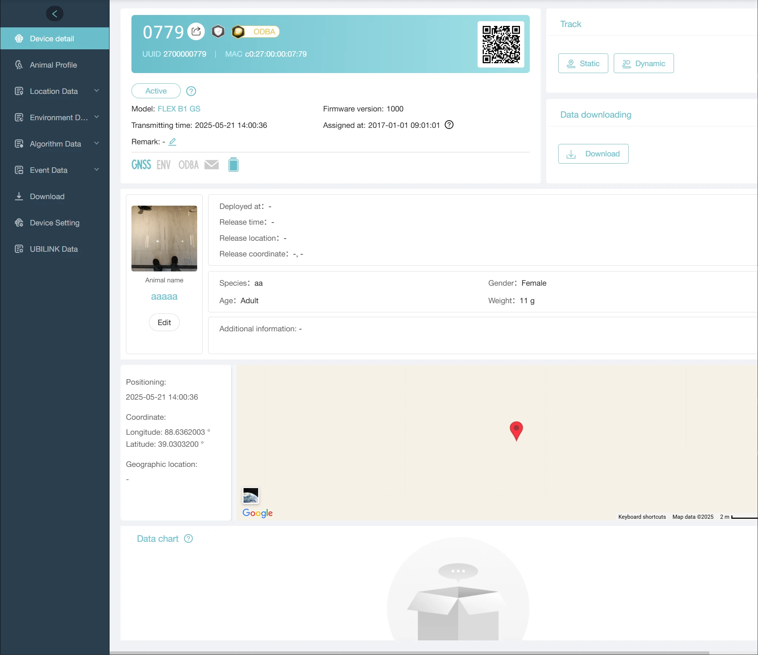
Task: Click the battery status icon
Action: click(233, 165)
